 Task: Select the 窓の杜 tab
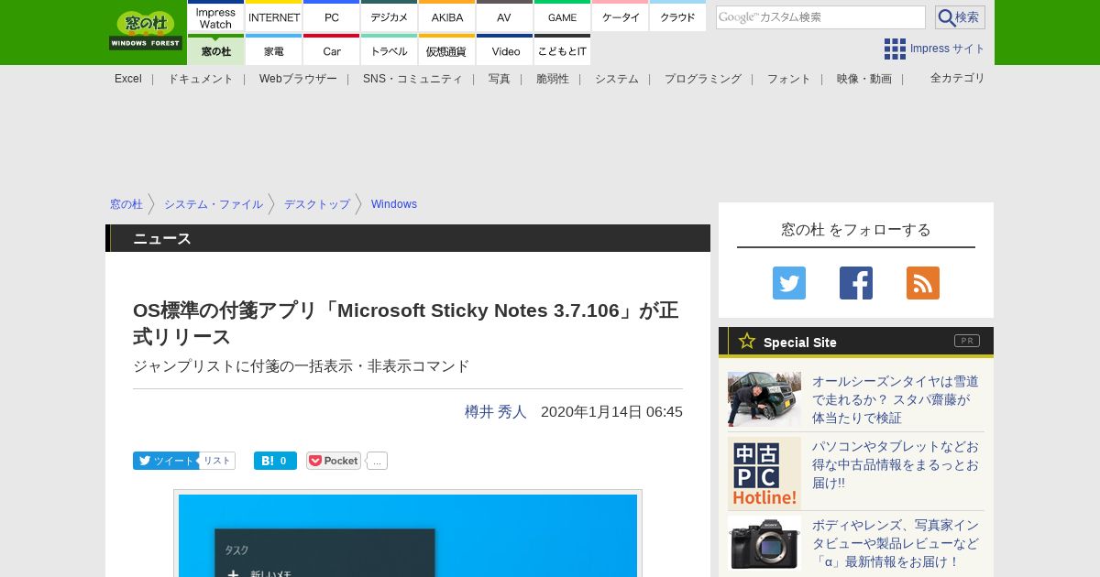tap(215, 50)
